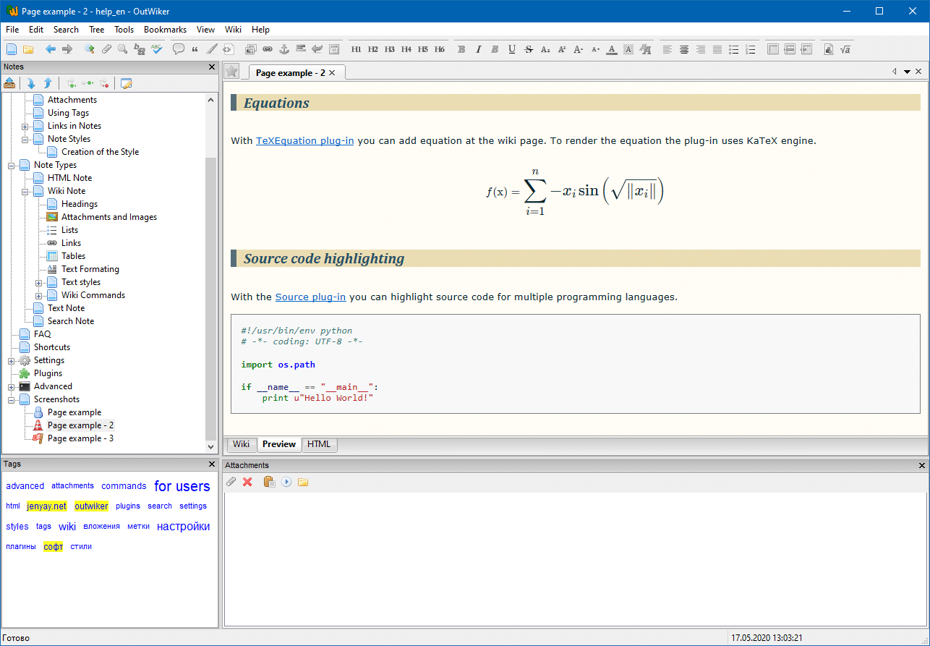This screenshot has width=930, height=646.
Task: Switch to the Wiki editor tab
Action: click(x=242, y=444)
